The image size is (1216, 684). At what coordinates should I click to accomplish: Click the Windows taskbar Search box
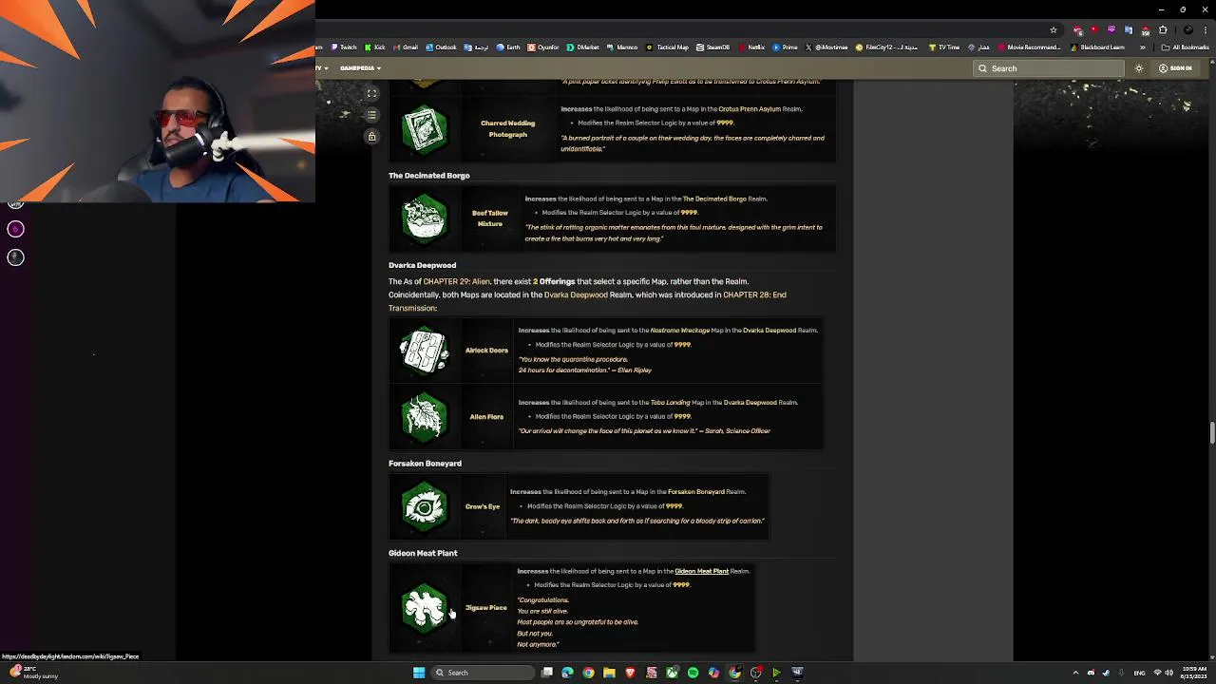tap(484, 673)
